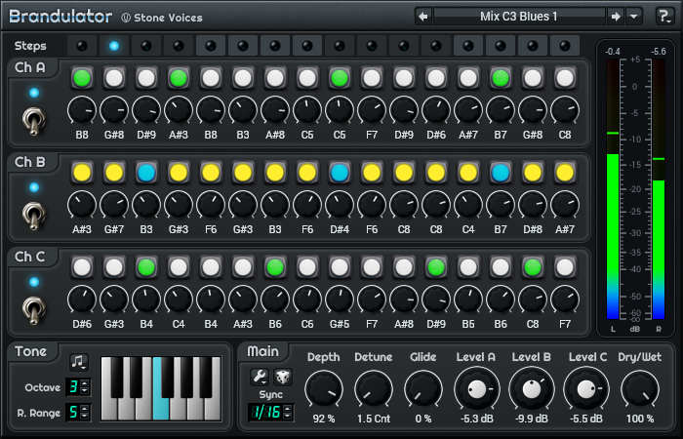683x439 pixels.
Task: Click Ch C pitch knob labeled G#5
Action: pyautogui.click(x=340, y=299)
